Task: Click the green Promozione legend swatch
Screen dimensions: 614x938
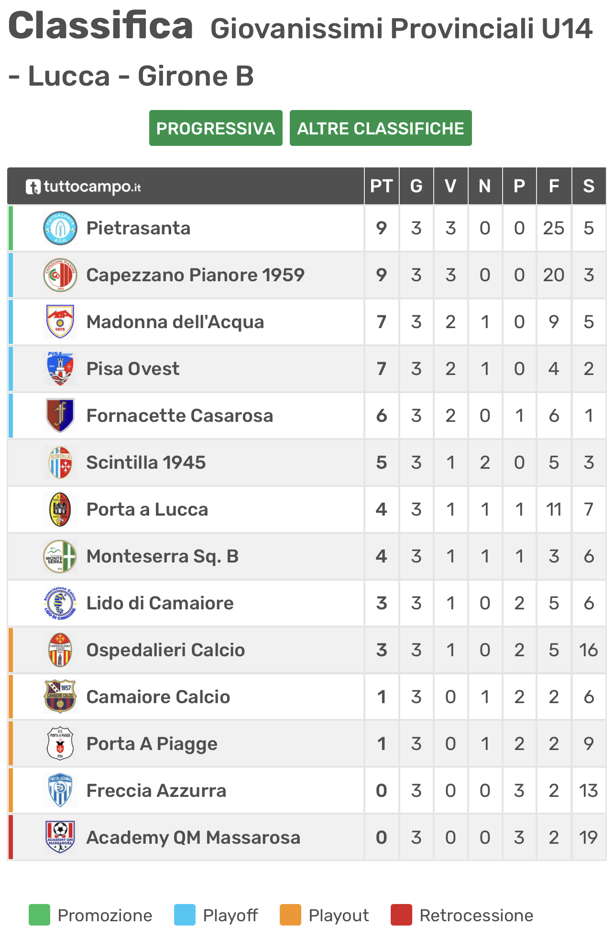Action: point(39,915)
